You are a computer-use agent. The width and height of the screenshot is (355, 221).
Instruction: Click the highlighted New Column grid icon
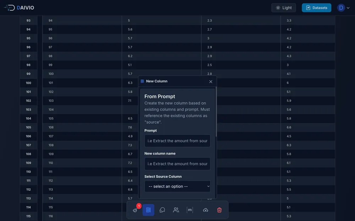click(148, 210)
